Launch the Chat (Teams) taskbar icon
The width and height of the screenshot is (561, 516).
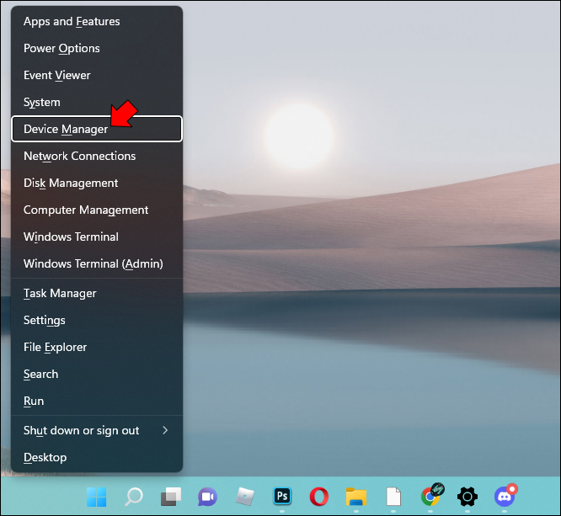(x=208, y=497)
